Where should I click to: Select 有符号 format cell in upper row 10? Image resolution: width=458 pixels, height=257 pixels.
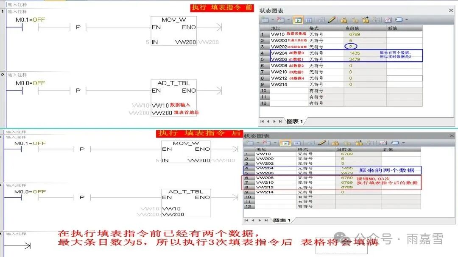(326, 91)
